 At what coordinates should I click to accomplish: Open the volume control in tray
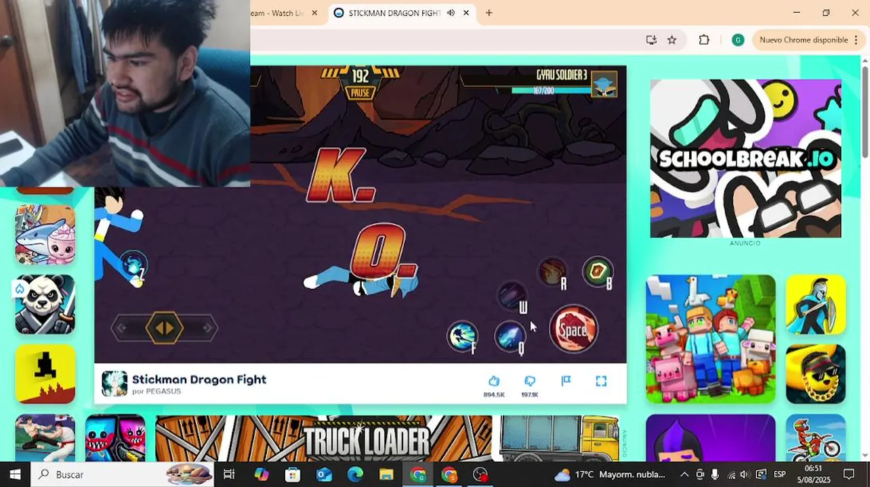click(x=745, y=474)
